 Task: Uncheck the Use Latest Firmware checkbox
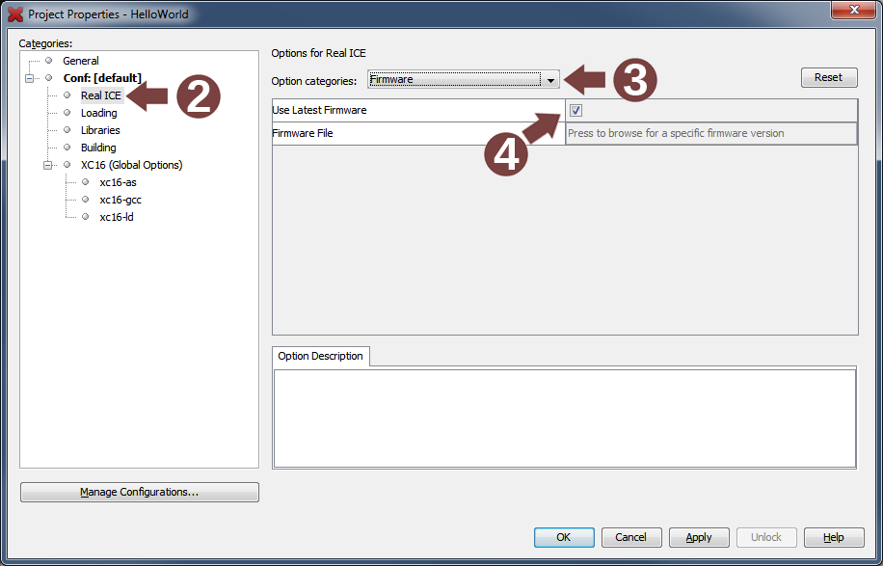575,110
